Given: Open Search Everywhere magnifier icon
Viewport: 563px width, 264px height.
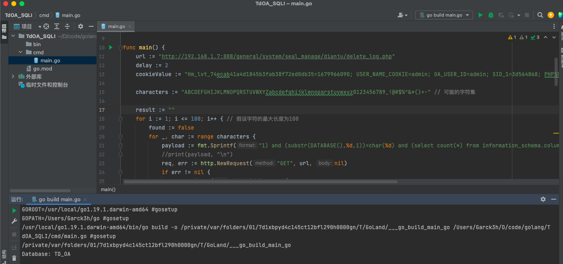Looking at the screenshot, I should pos(540,15).
